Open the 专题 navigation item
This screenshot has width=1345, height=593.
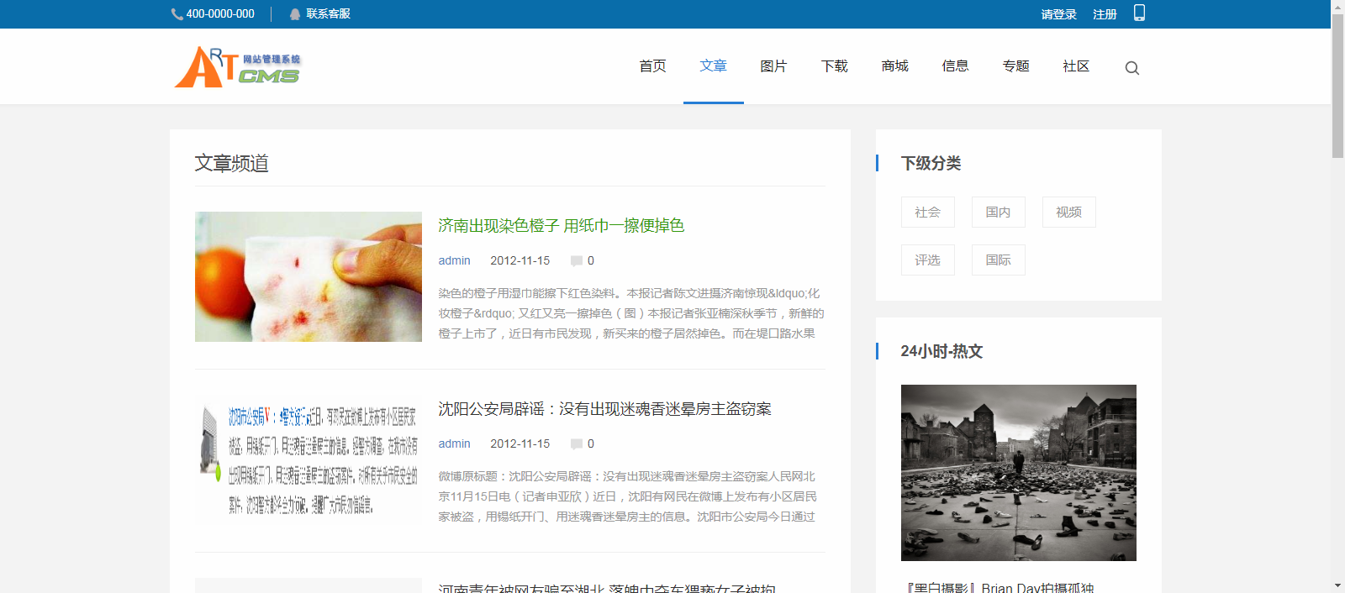[x=1016, y=66]
